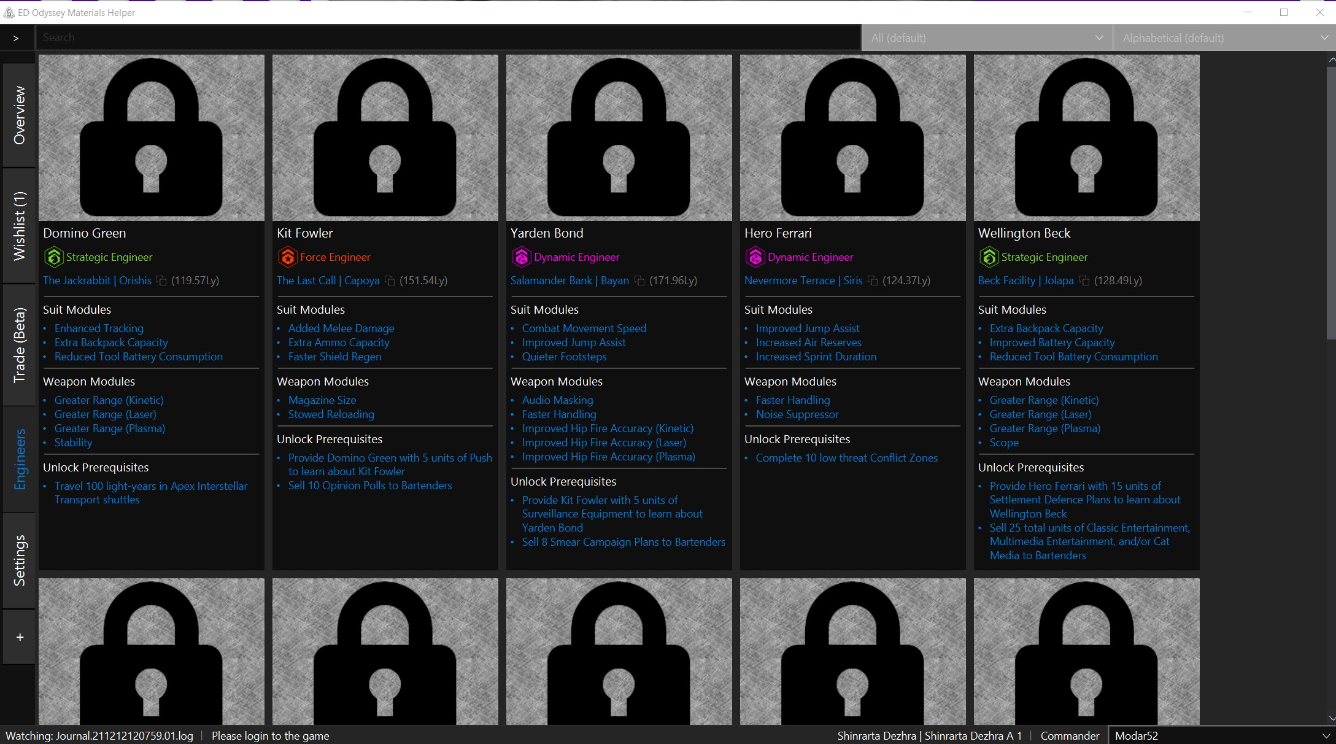Copy The Jackrabbit | Orishis location
This screenshot has width=1336, height=744.
[161, 281]
